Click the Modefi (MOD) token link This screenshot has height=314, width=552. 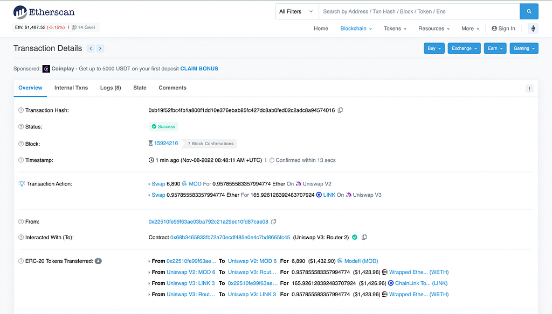(361, 261)
